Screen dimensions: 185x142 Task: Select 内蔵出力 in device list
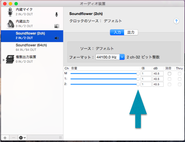[32, 24]
